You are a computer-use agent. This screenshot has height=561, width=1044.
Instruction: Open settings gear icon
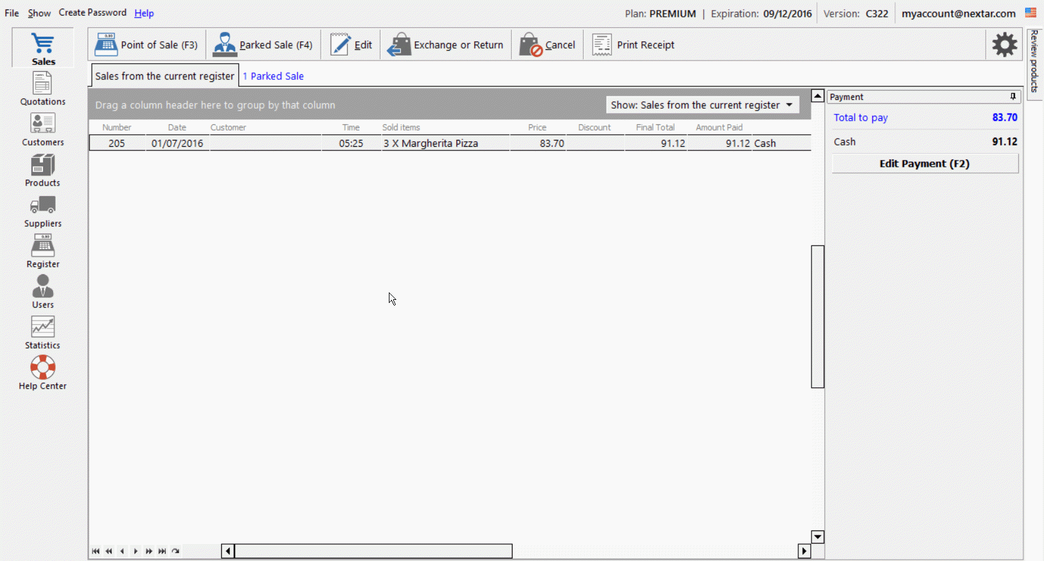[x=1005, y=44]
